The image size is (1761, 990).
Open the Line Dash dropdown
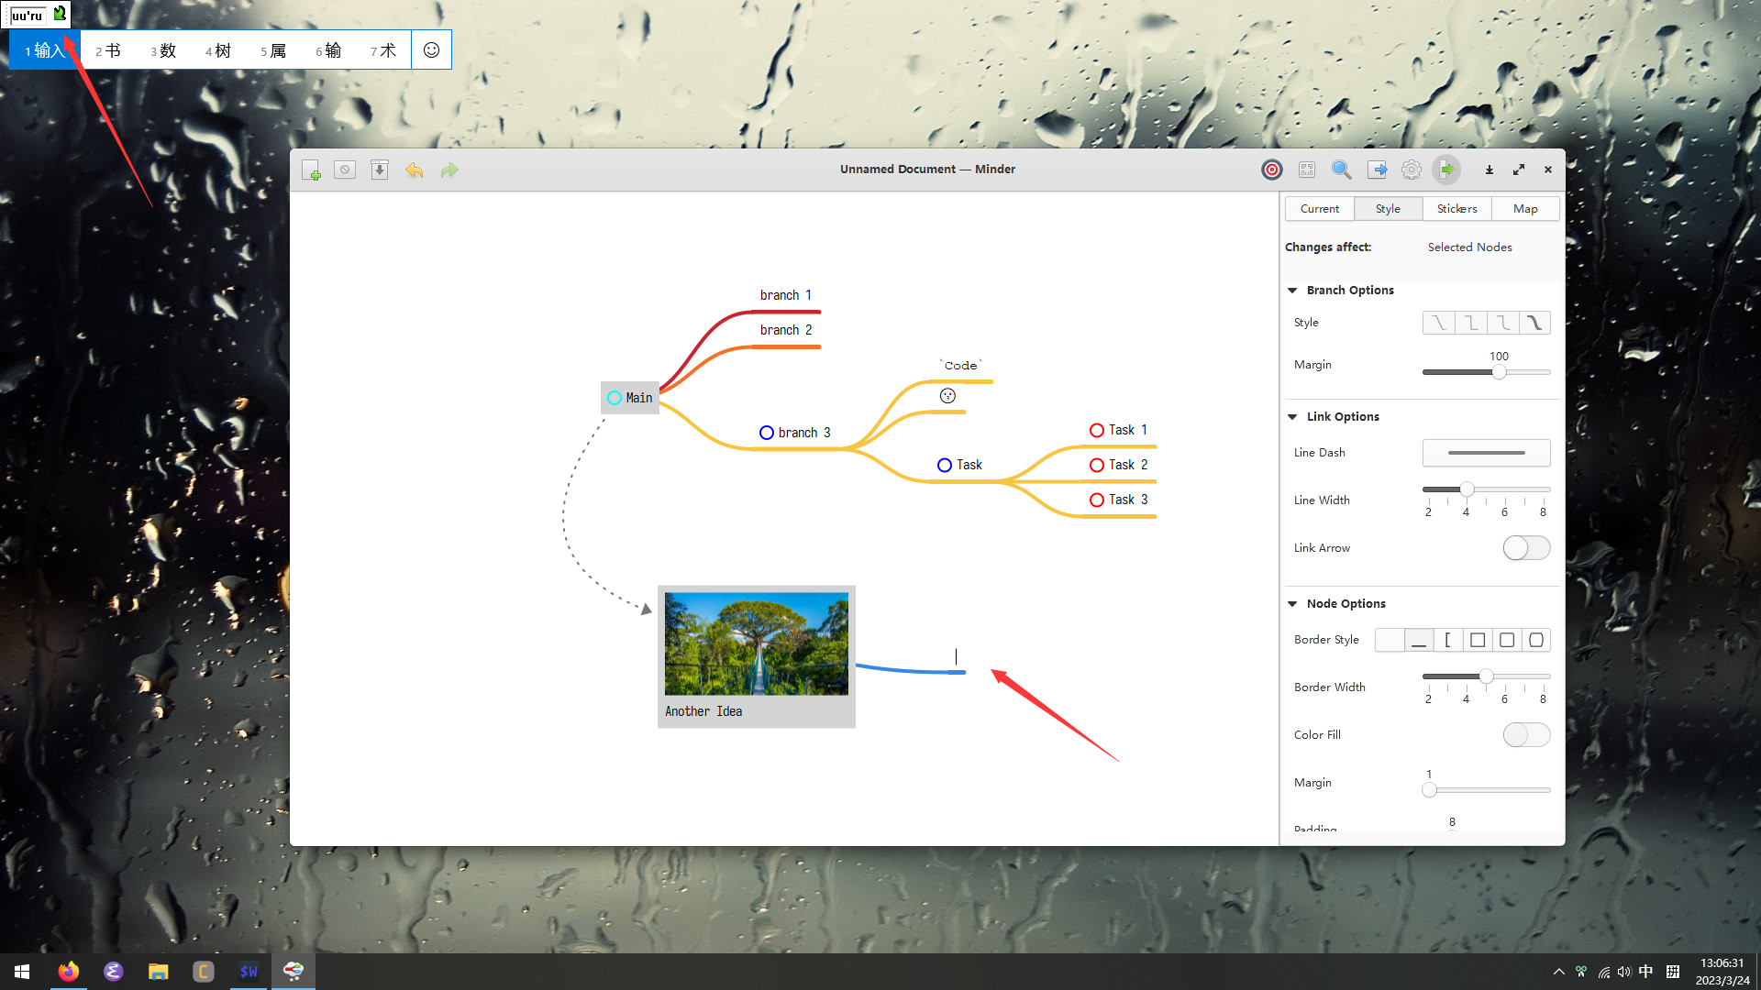coord(1486,453)
